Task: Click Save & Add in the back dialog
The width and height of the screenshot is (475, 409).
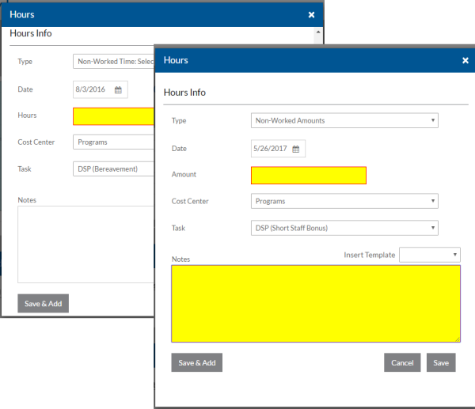Action: pyautogui.click(x=43, y=304)
